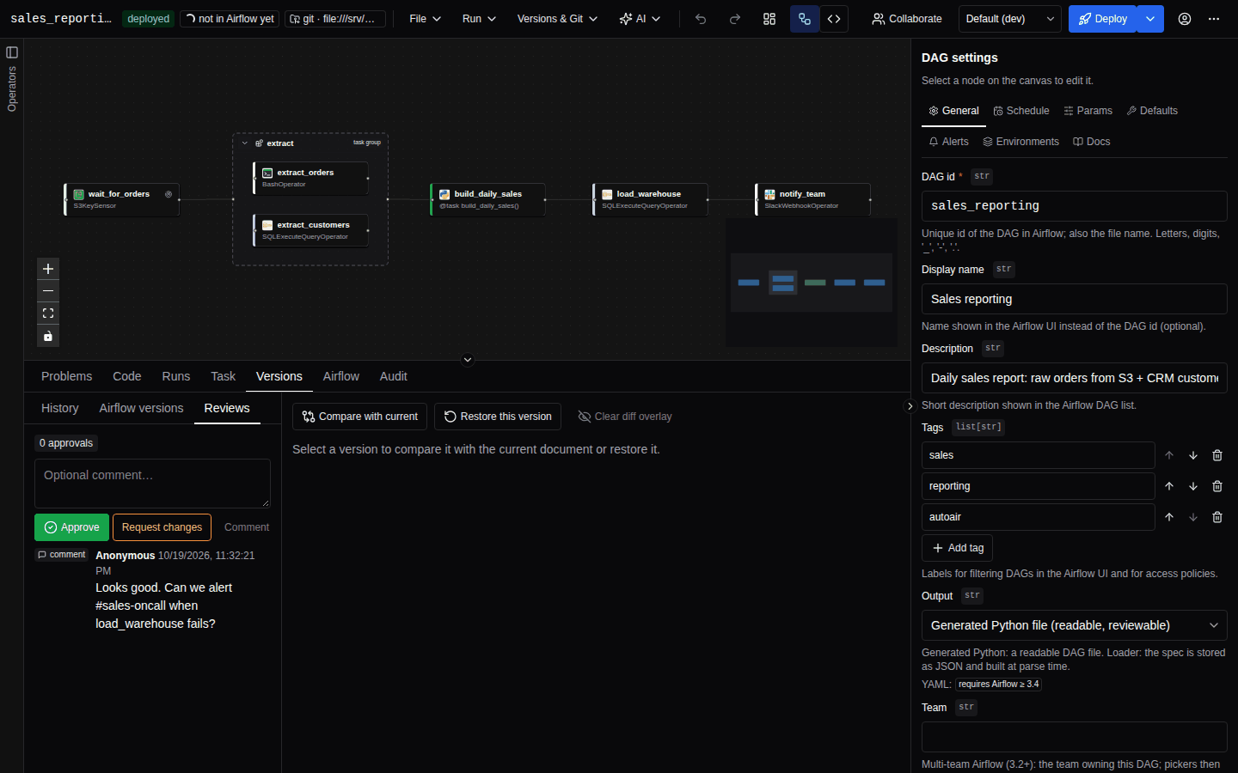Open the Output format dropdown
Screen dimensions: 1238x773
1074,625
